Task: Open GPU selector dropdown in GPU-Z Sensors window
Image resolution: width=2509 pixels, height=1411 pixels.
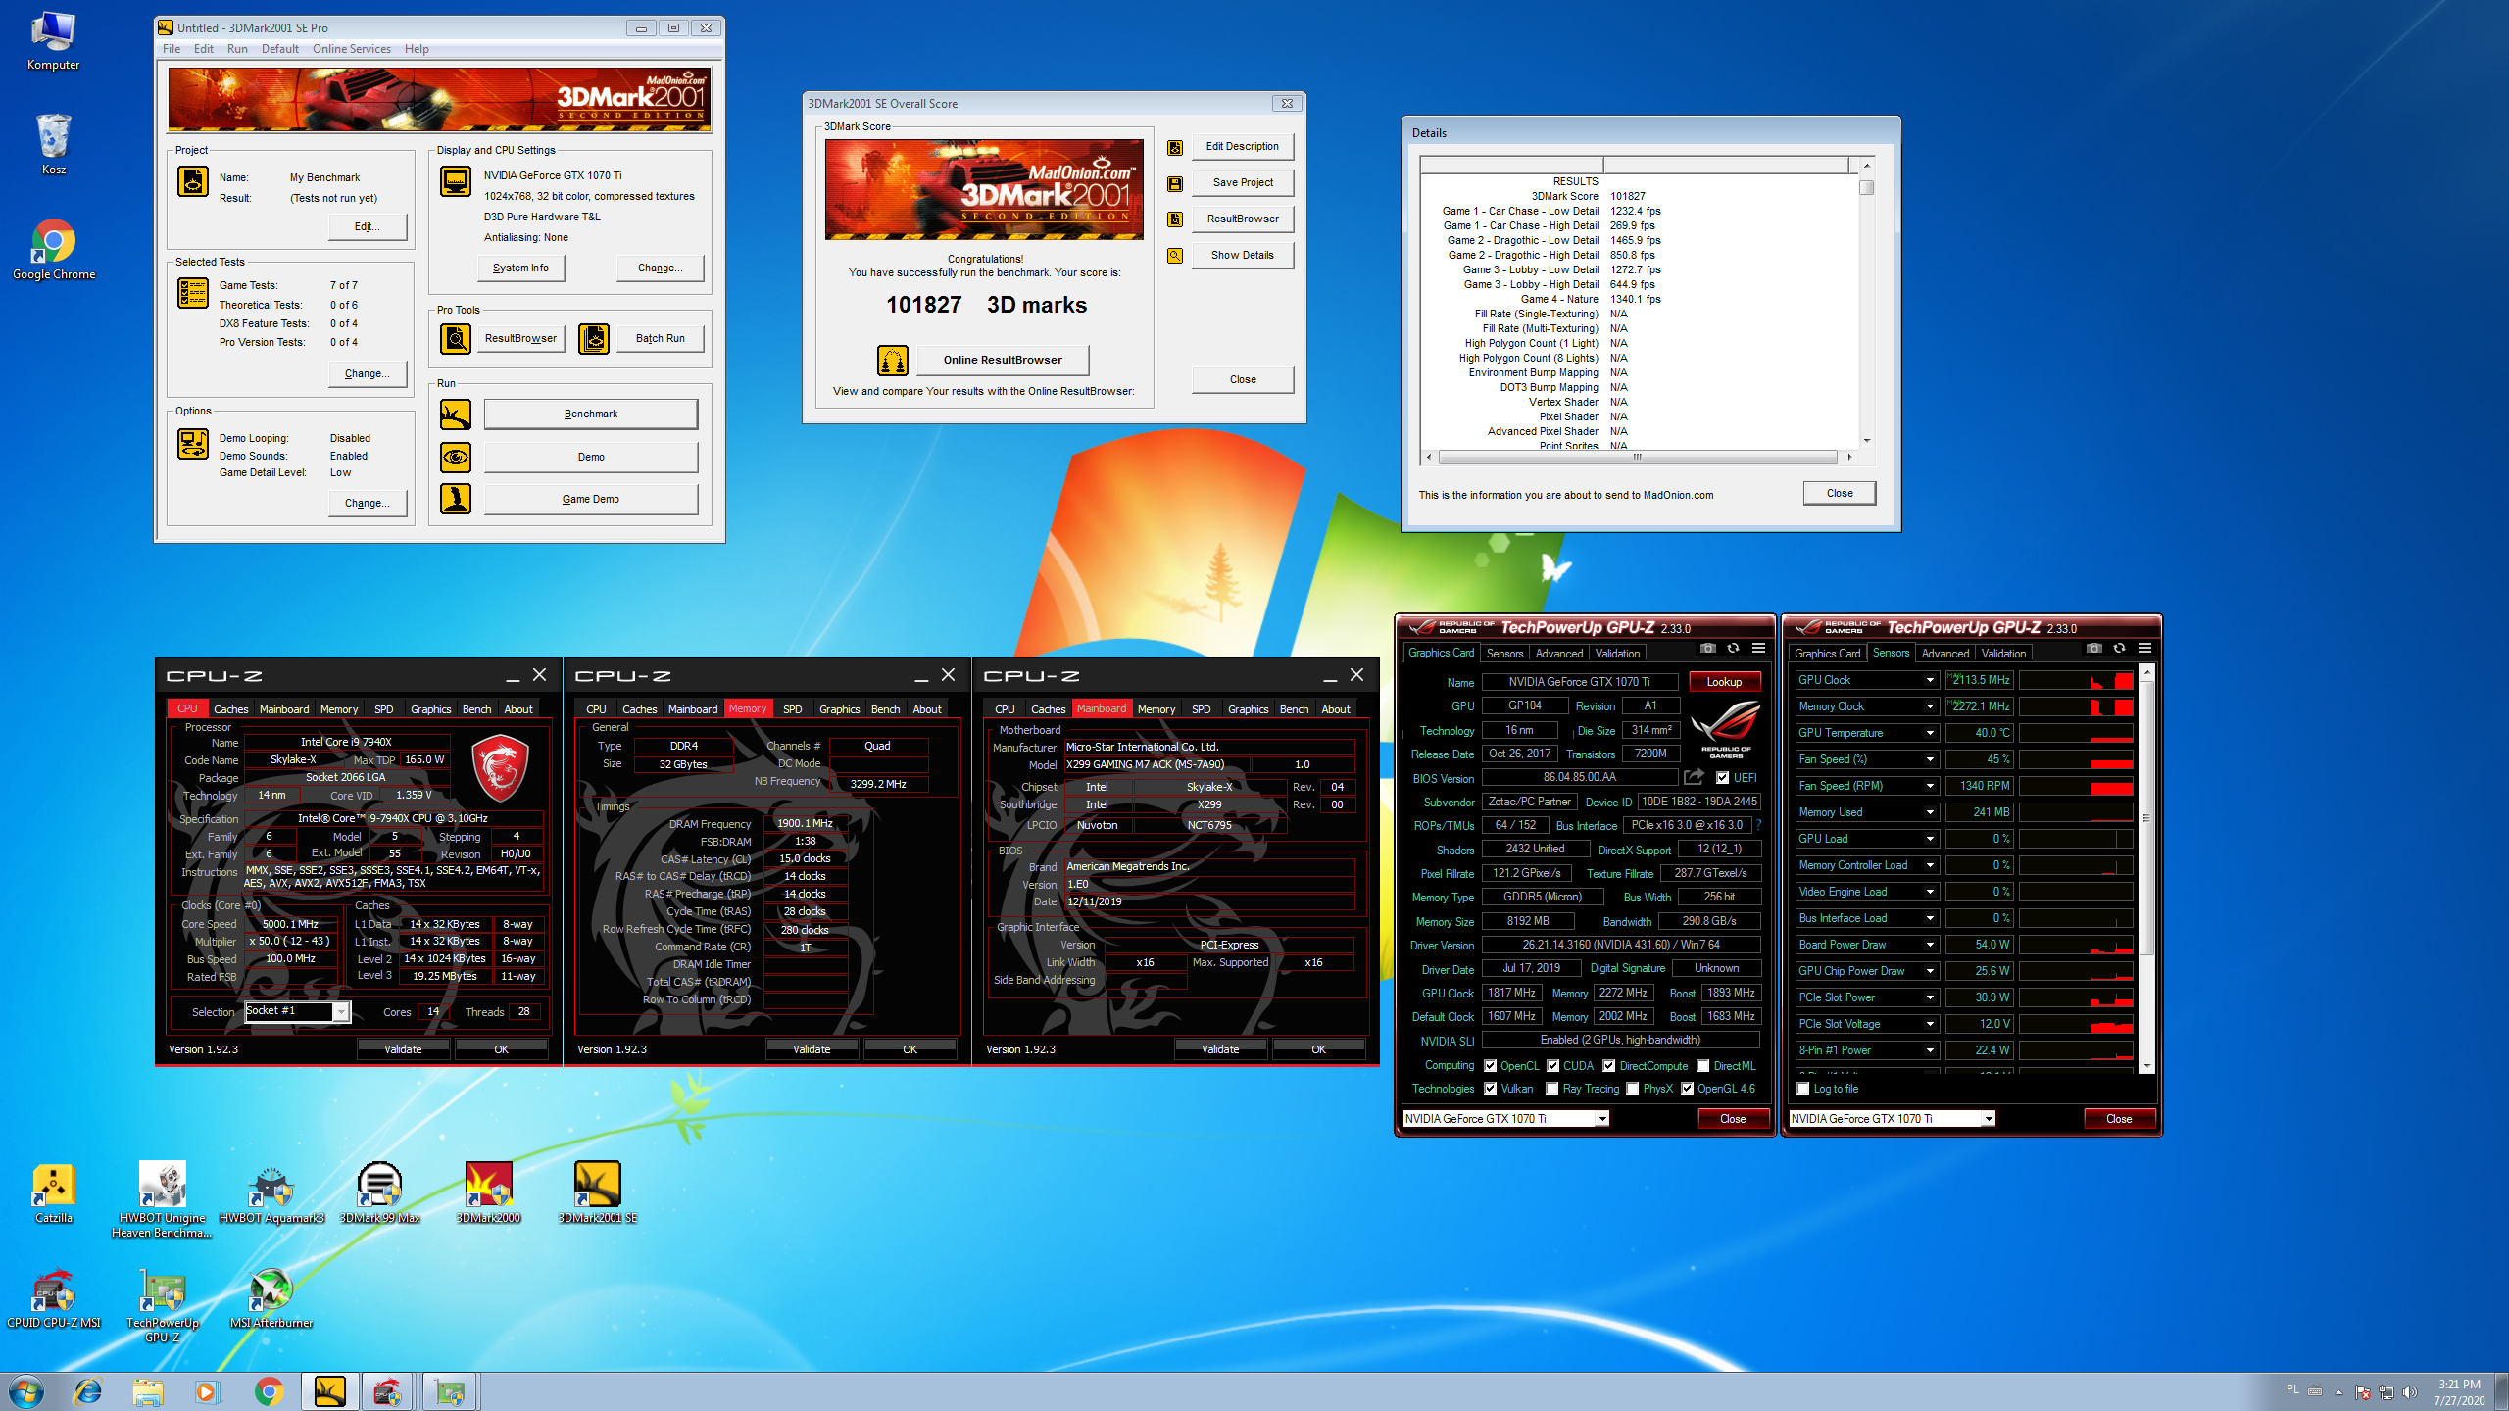Action: point(1989,1119)
